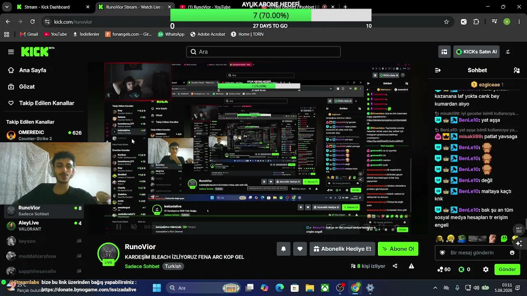
Task: Click the Turkish language tag
Action: (173, 266)
